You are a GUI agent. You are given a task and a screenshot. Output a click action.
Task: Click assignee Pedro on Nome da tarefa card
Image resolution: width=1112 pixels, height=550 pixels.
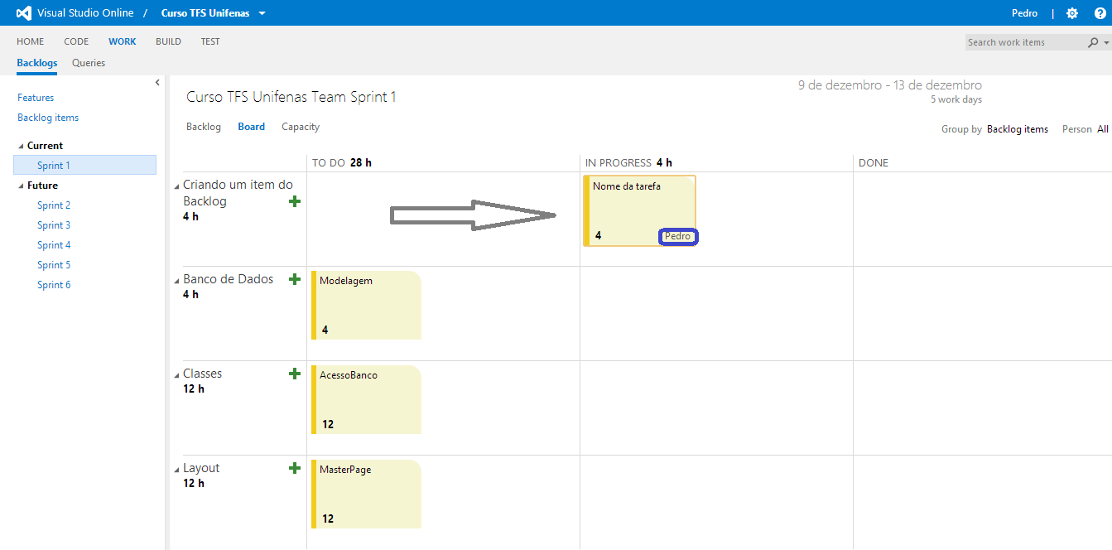(x=678, y=236)
